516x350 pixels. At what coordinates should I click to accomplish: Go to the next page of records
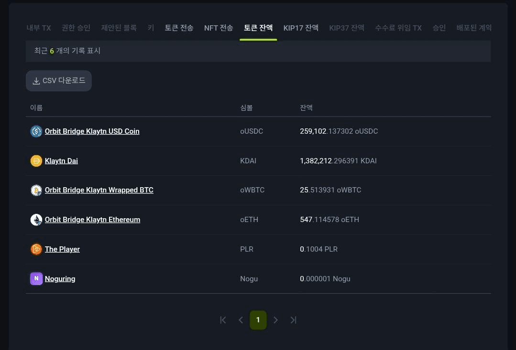[276, 320]
